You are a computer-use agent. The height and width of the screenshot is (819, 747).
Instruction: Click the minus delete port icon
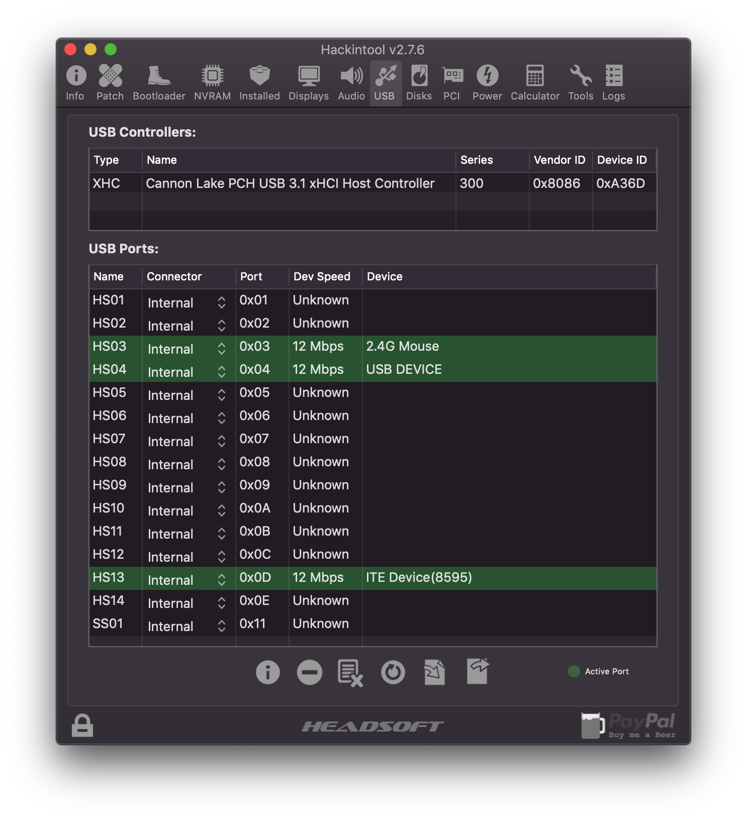click(309, 672)
